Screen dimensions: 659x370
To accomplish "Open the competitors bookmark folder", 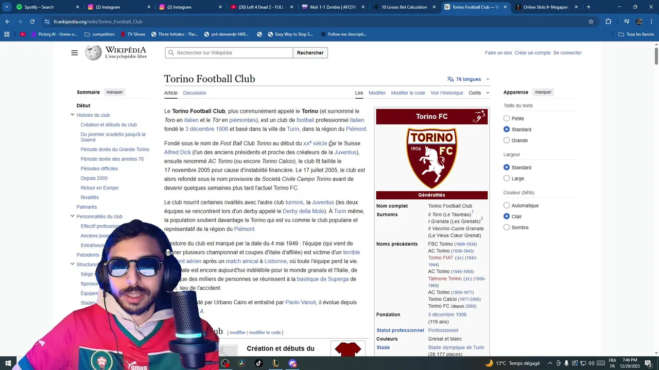I will tap(99, 34).
